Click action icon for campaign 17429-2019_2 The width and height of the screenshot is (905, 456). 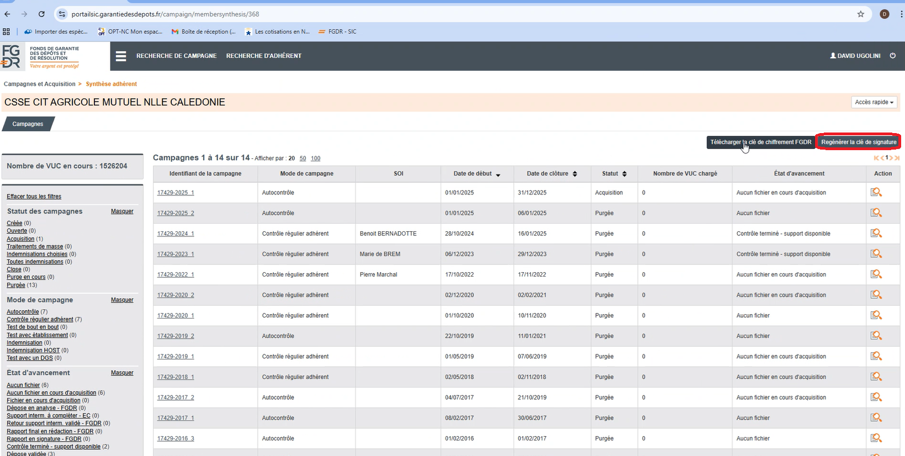coord(876,336)
